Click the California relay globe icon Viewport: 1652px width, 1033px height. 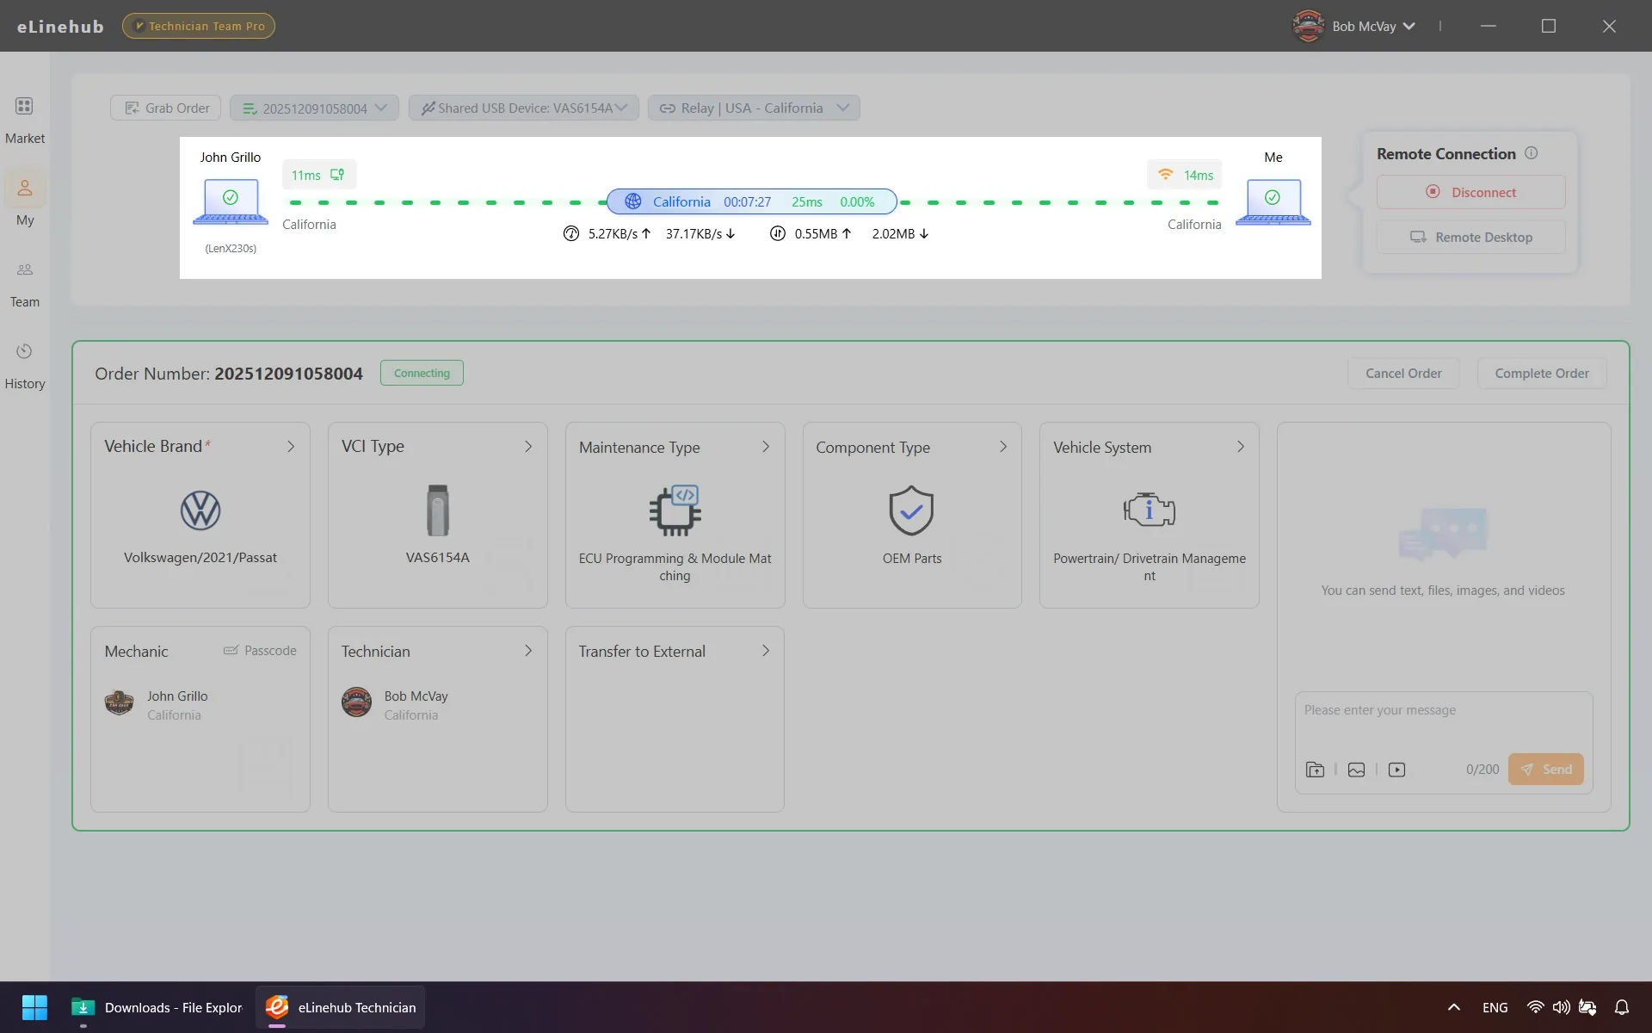(632, 201)
